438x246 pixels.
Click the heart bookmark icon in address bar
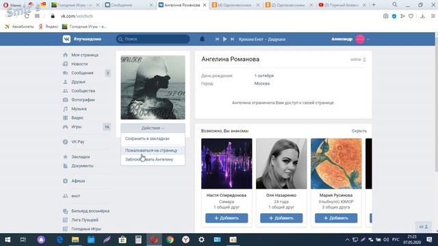[411, 16]
